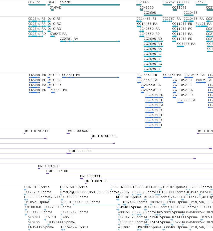Select the Pbp95 gene feature

pos(202,5)
